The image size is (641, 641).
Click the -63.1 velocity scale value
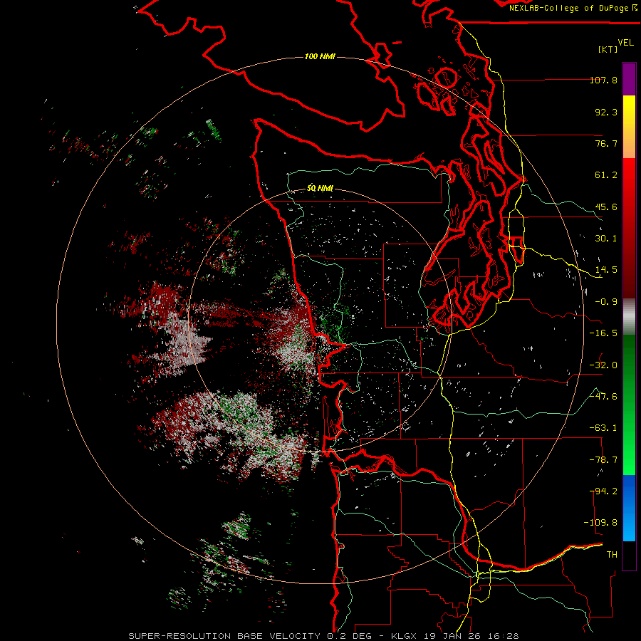[603, 428]
